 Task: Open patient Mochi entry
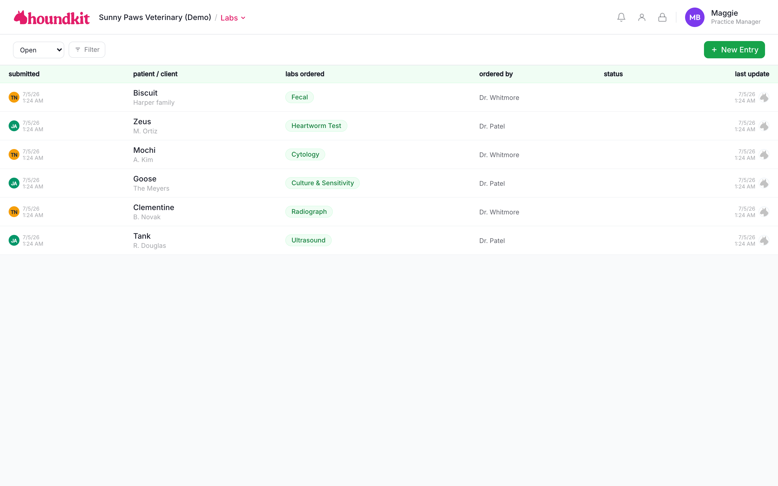(144, 150)
